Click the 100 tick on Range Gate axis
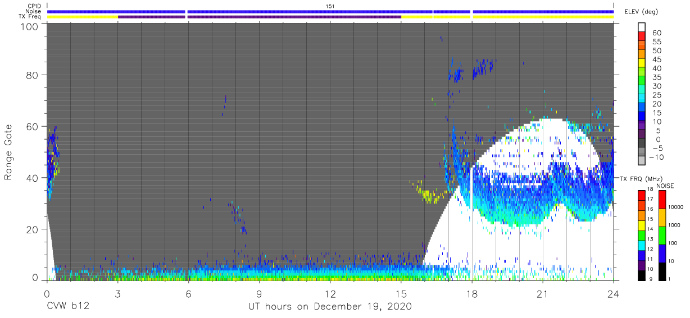 [30, 26]
